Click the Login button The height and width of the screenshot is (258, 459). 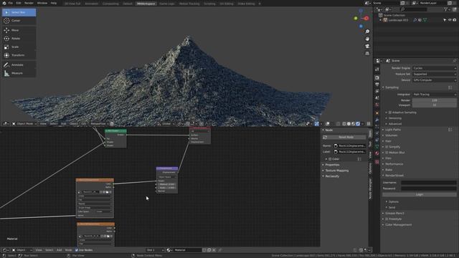pos(420,194)
